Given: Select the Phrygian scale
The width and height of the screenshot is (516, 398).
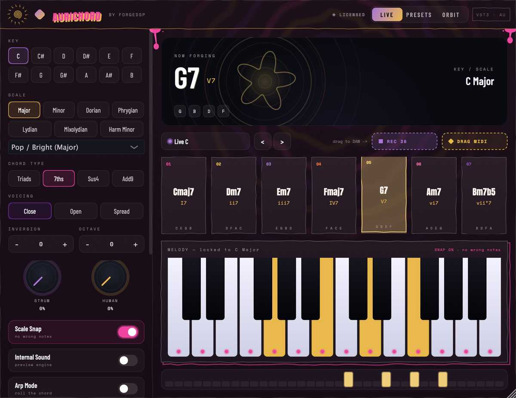Looking at the screenshot, I should pyautogui.click(x=128, y=110).
